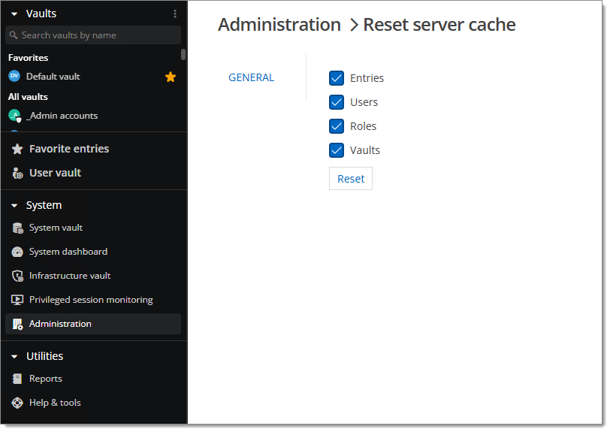Click the Infrastructure vault shield icon
The image size is (610, 432).
(17, 276)
